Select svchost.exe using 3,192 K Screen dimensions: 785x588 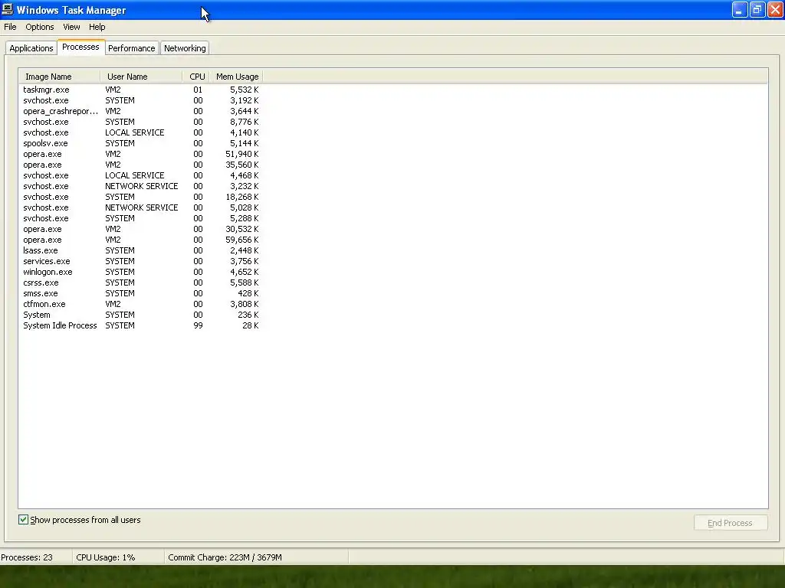click(141, 100)
